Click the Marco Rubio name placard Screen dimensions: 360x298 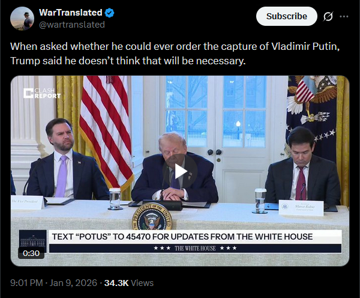[301, 208]
